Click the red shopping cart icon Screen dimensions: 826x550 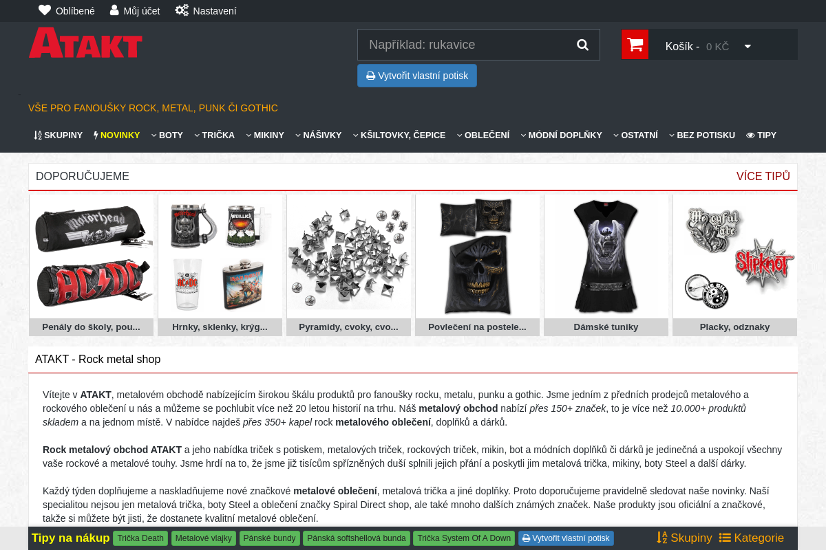pyautogui.click(x=635, y=45)
